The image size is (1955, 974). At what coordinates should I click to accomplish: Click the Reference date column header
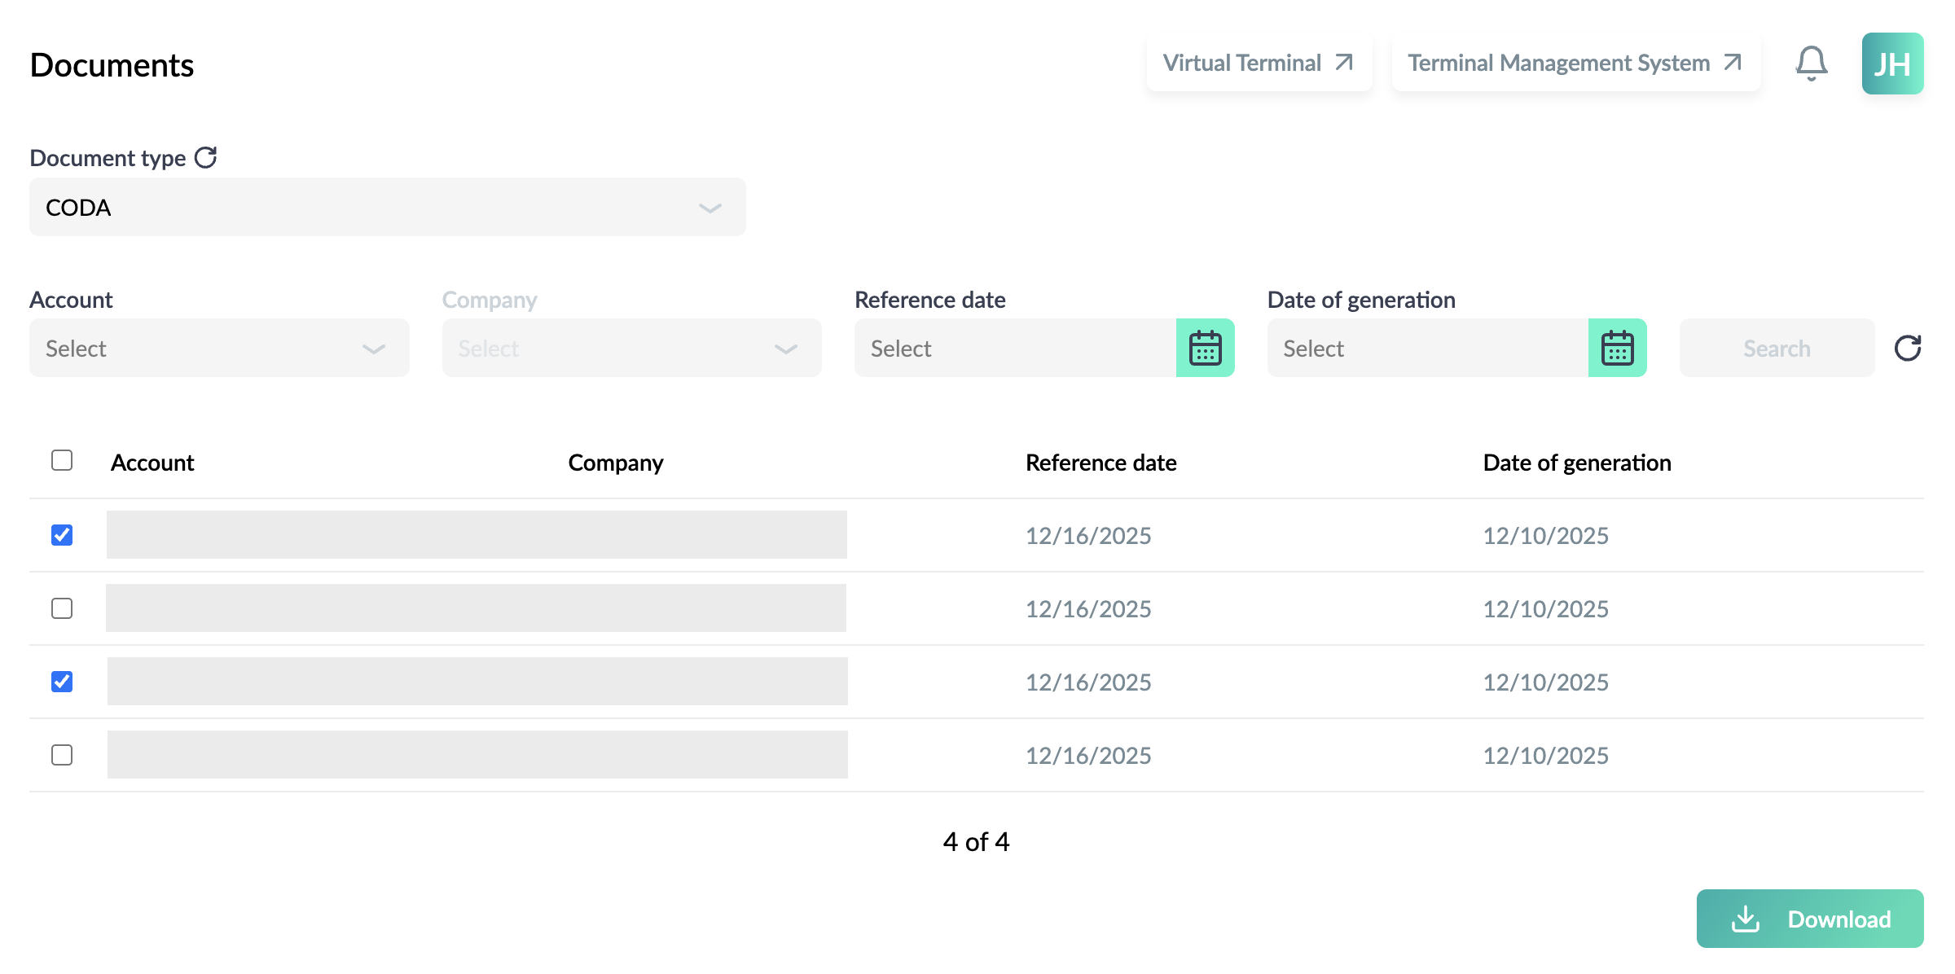(1101, 463)
